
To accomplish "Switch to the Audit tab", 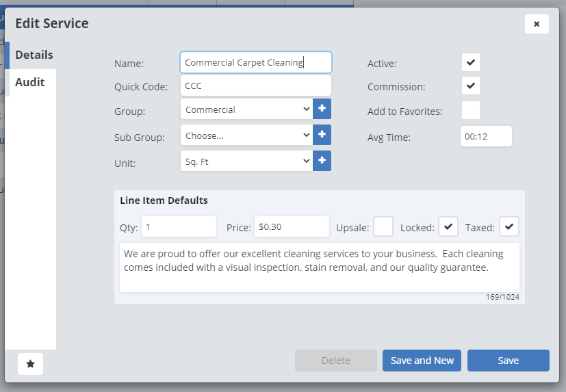I will (30, 82).
